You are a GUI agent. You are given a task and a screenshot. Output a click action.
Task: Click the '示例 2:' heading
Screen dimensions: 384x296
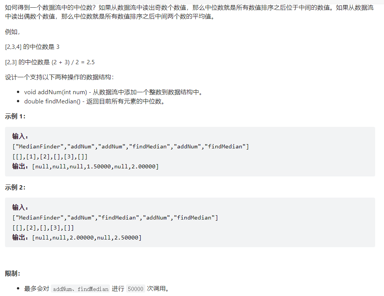point(15,187)
